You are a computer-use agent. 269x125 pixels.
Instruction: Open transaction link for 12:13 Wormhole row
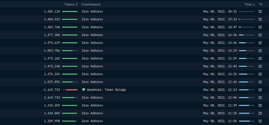(260, 90)
